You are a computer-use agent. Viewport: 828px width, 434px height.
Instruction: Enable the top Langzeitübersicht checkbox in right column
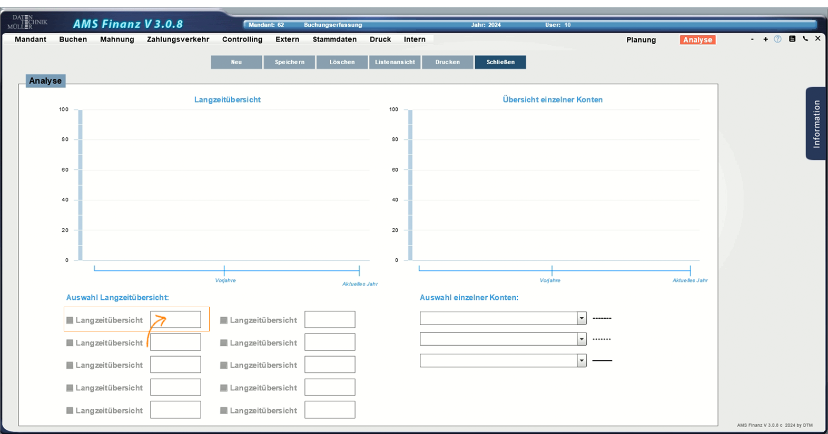click(x=224, y=320)
